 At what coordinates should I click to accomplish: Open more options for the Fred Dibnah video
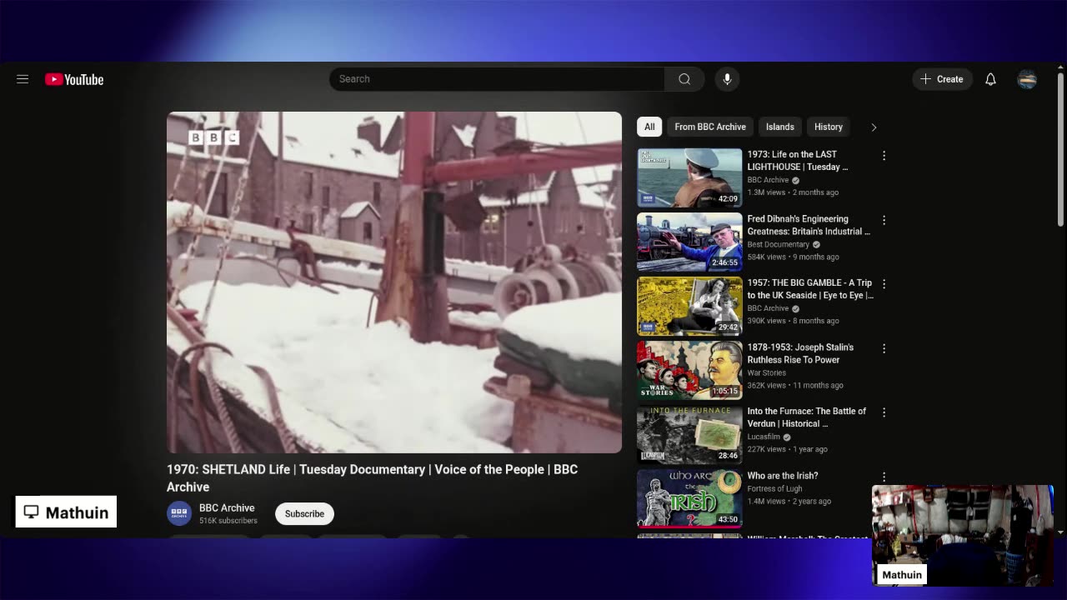tap(884, 220)
